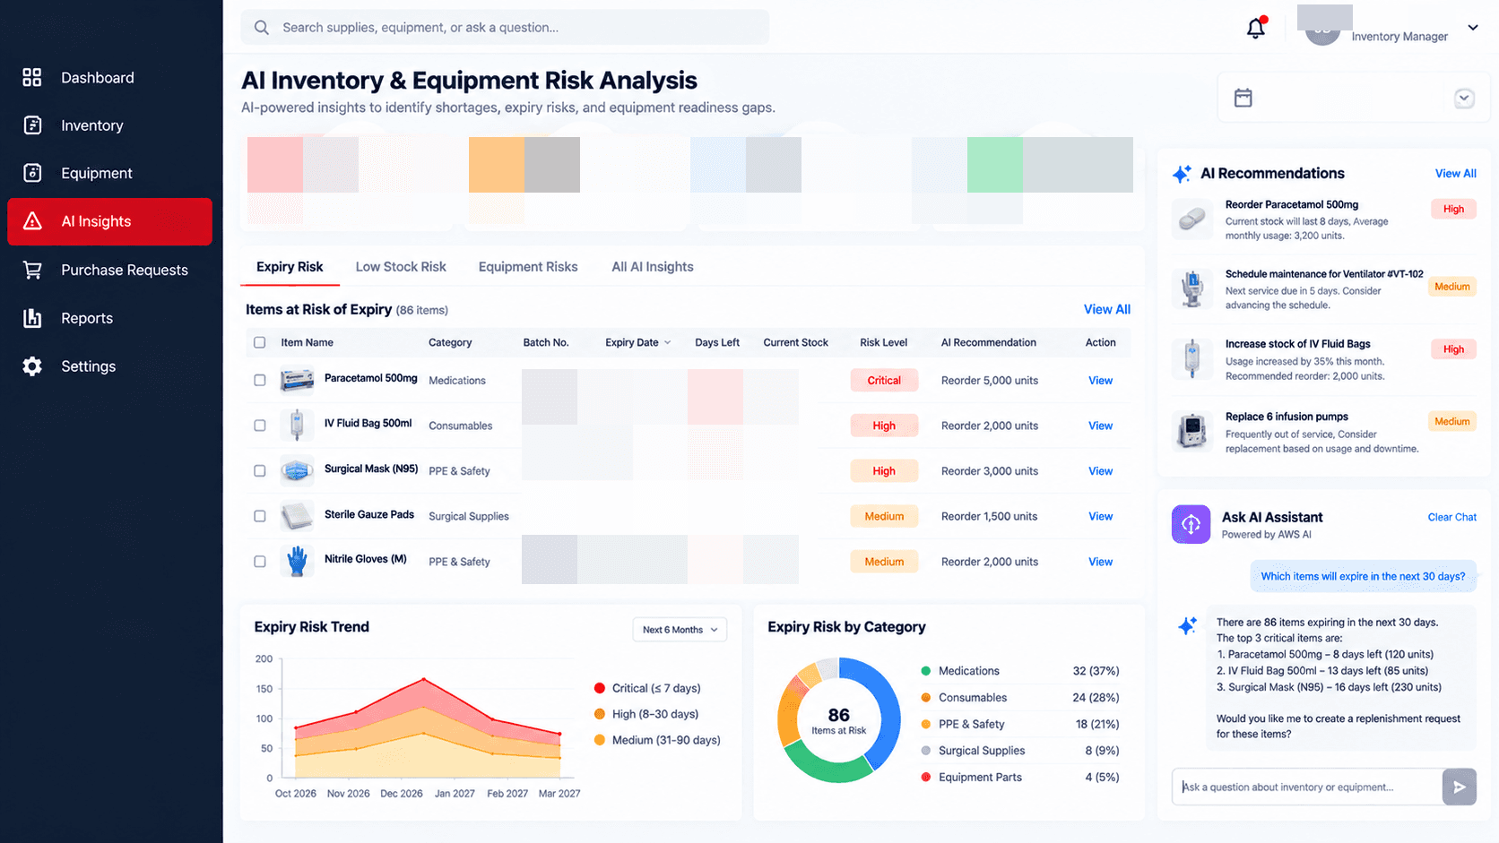Click the infusion pump icon in recommendations
The width and height of the screenshot is (1499, 843).
pyautogui.click(x=1192, y=431)
